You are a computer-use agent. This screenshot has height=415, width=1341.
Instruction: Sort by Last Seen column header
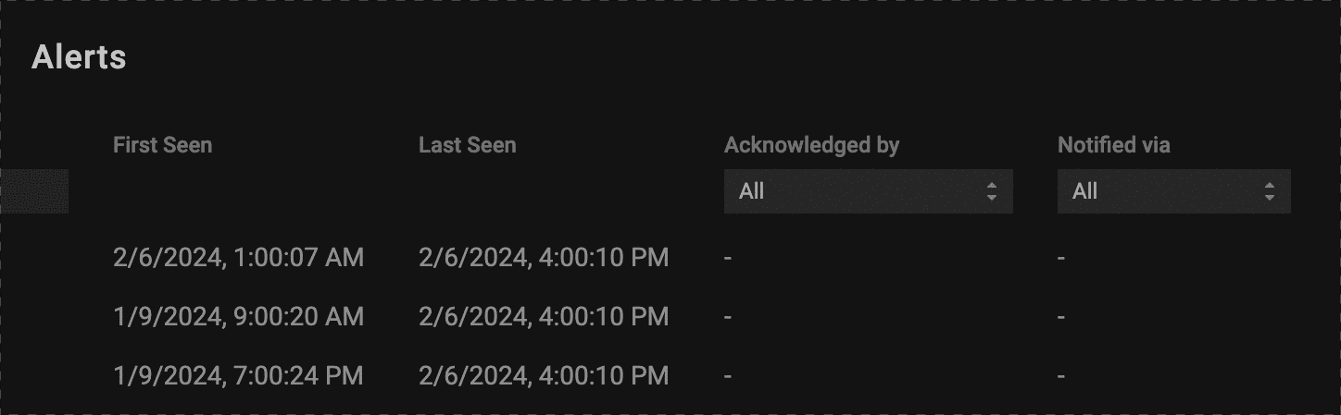pyautogui.click(x=467, y=145)
